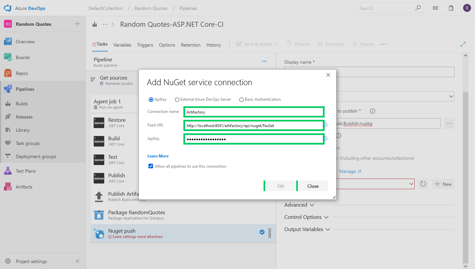Select External Azure DevOps Server radio option
The height and width of the screenshot is (269, 475).
(x=177, y=99)
